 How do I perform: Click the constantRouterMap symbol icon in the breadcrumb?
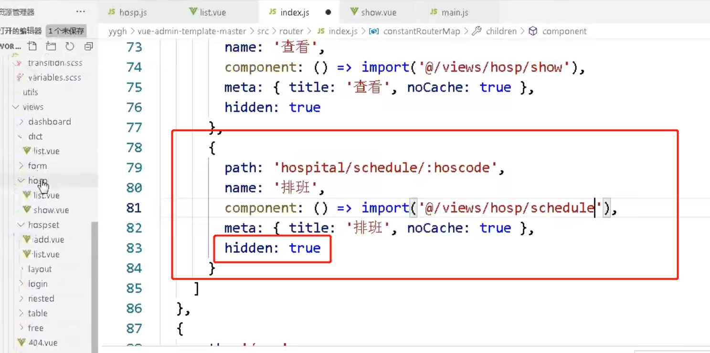pyautogui.click(x=374, y=31)
